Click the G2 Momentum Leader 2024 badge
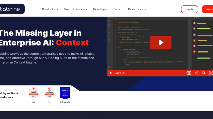 [x=34, y=93]
